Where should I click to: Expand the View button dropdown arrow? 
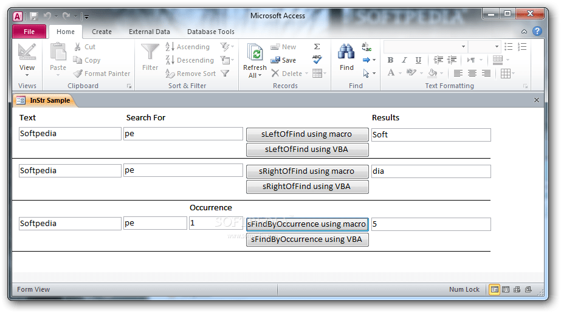[x=27, y=75]
